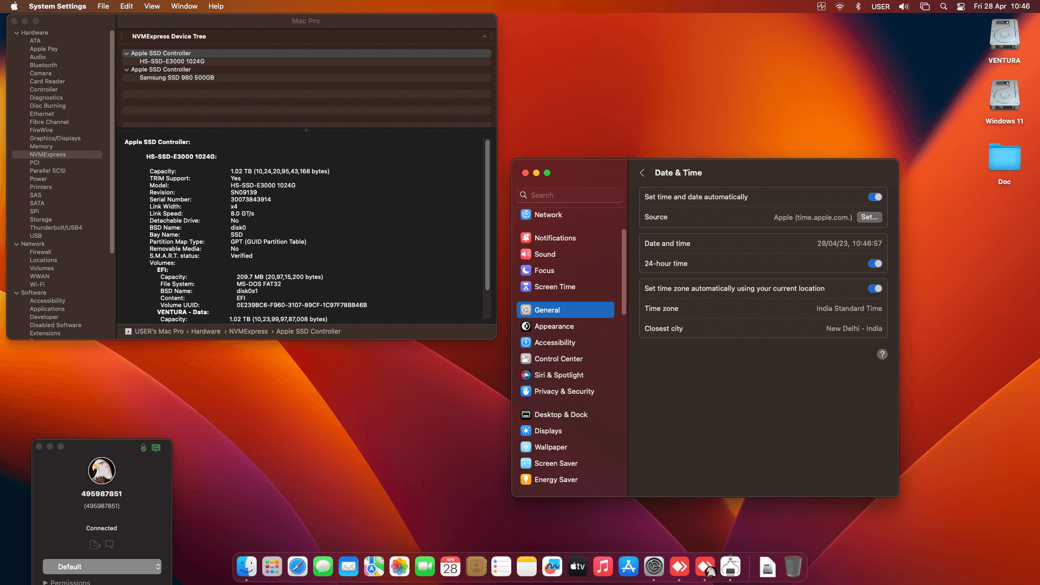Select Storage in System Information sidebar

41,220
